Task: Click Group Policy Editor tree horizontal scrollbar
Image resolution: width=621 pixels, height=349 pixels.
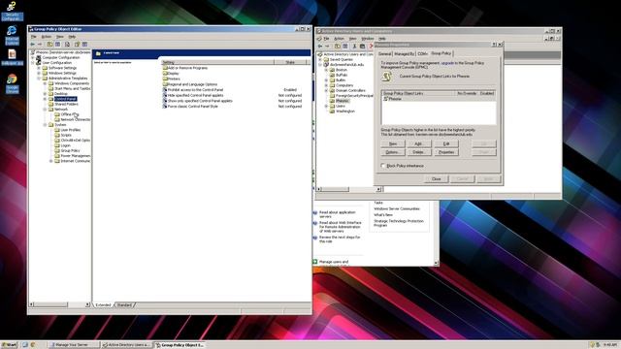Action: [59, 304]
